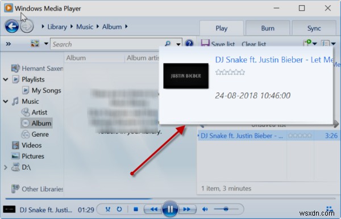Screen dimensions: 341x219
Task: Click the Previous track button
Action: 154,209
